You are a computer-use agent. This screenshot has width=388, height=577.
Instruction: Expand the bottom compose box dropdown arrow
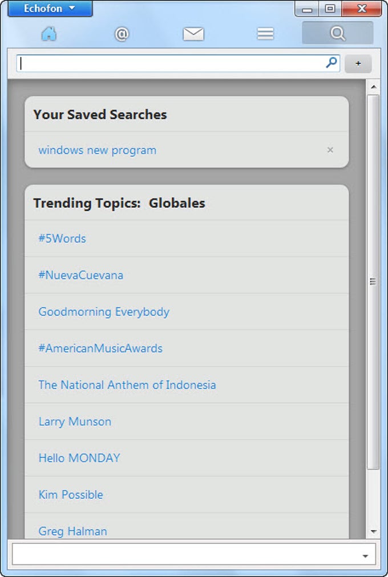pos(365,555)
